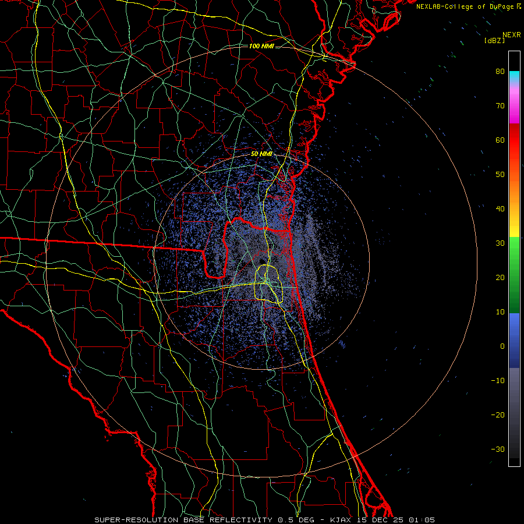
Task: Click the -30 value on the dBZ scale
Action: pyautogui.click(x=498, y=449)
